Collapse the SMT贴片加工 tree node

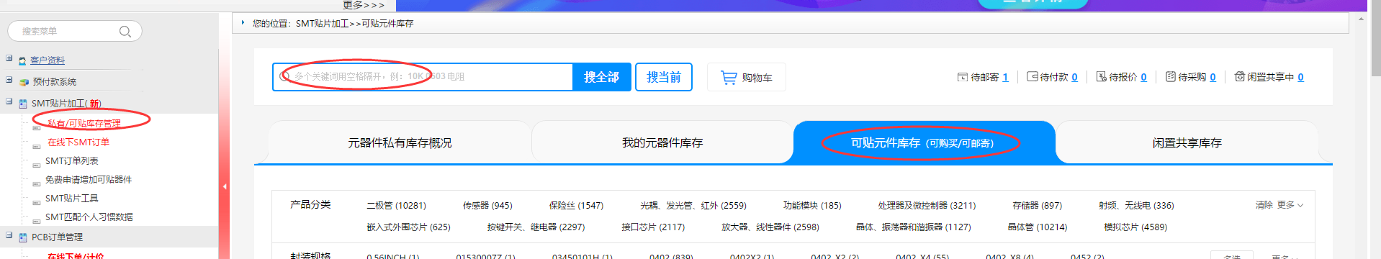9,101
